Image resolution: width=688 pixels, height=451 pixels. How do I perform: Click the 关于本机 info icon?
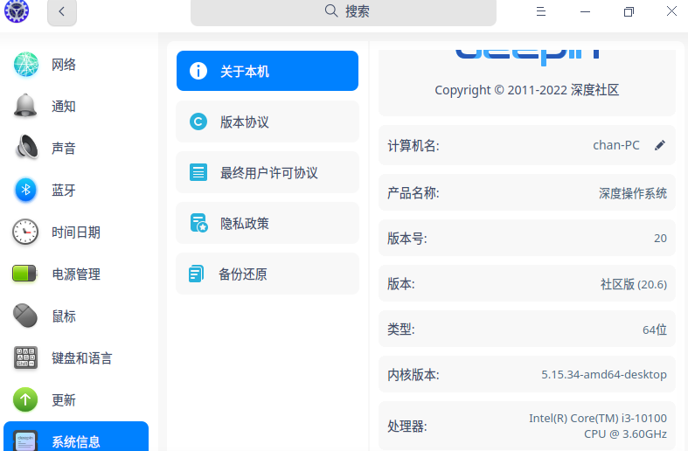pyautogui.click(x=198, y=71)
